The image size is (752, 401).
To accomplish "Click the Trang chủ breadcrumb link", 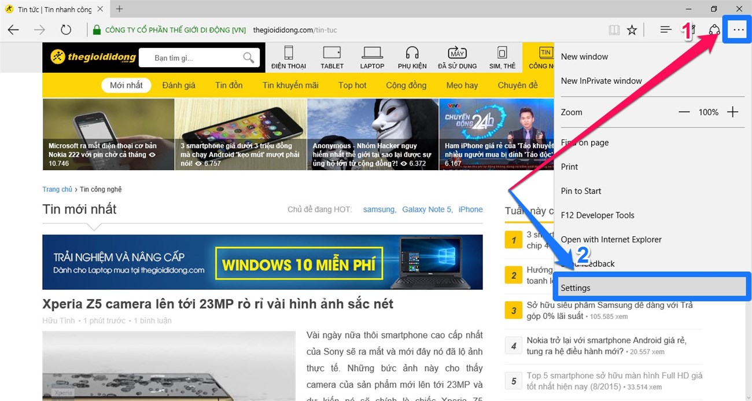I will [57, 189].
